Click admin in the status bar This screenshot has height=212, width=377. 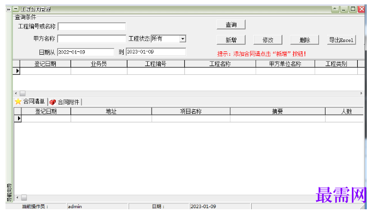click(75, 207)
